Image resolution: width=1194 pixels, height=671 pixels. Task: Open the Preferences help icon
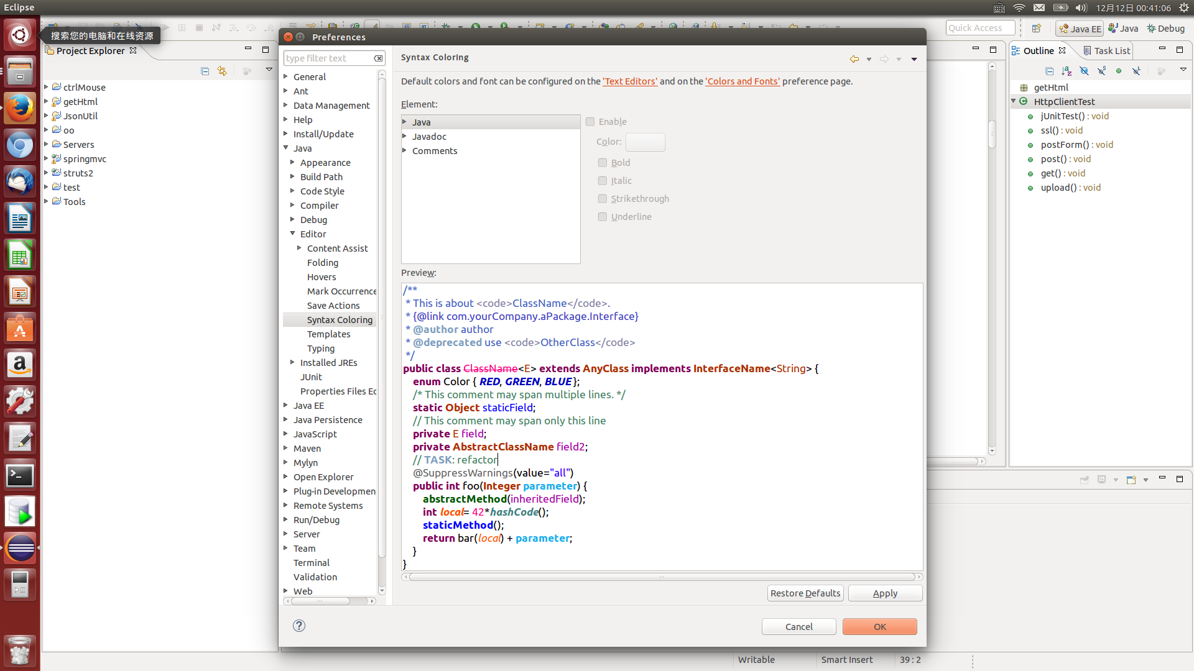(x=299, y=626)
